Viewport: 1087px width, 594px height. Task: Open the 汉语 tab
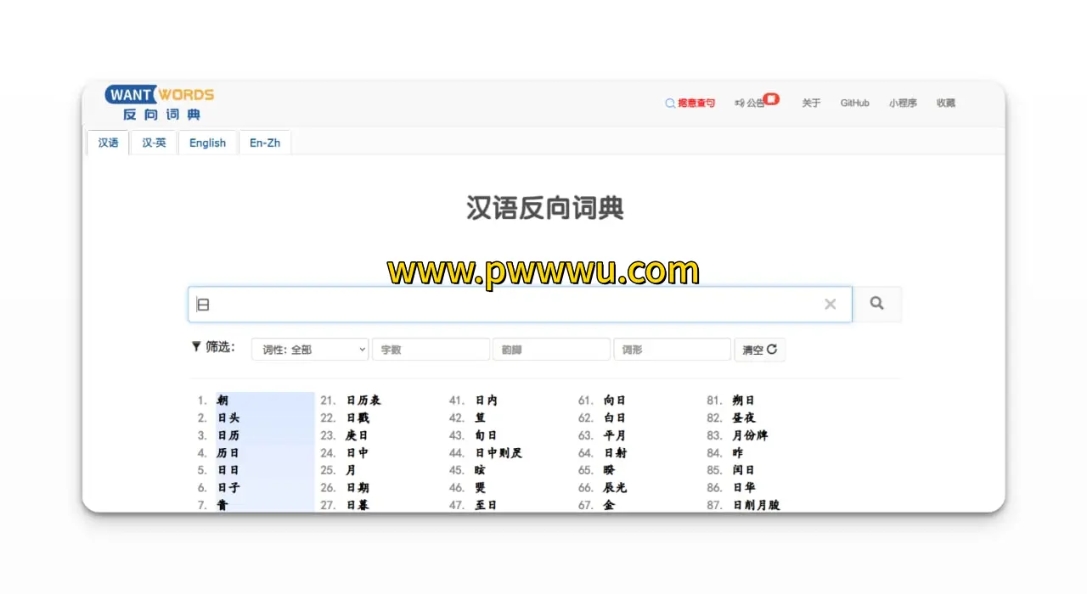click(108, 143)
